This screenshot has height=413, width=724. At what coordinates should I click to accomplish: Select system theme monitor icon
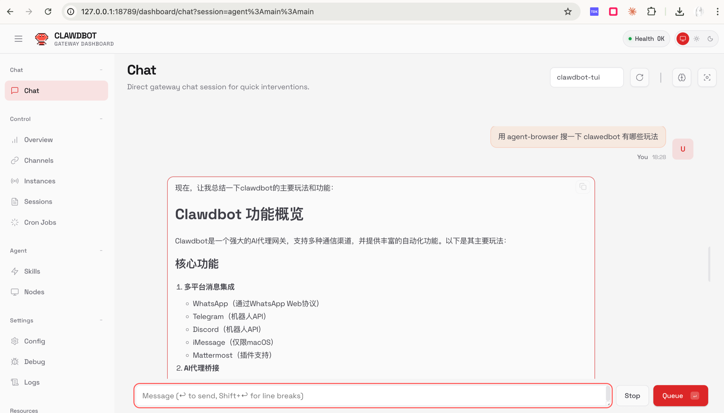683,39
